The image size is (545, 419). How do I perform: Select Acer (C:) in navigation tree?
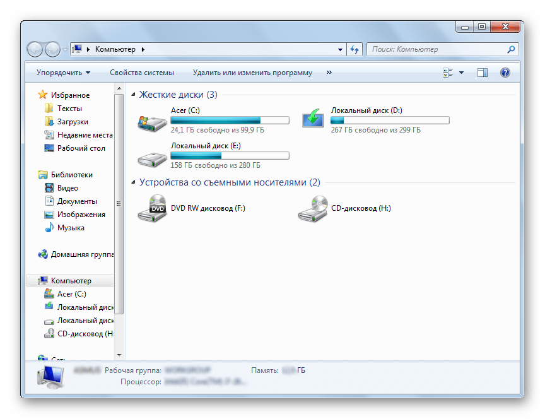click(72, 294)
